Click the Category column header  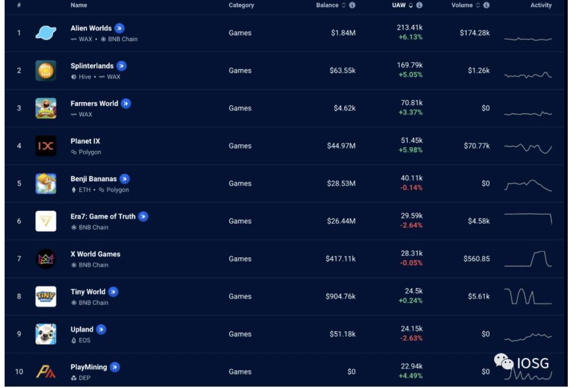pos(241,6)
